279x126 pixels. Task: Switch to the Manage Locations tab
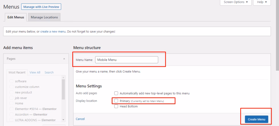tap(44, 17)
